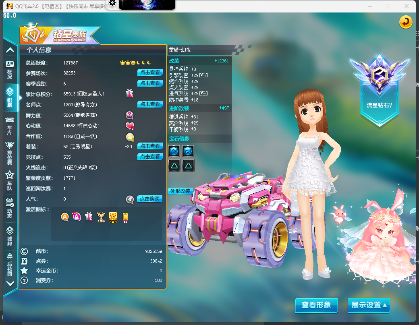The width and height of the screenshot is (419, 325).
Task: Click the grey rose icon beside 人气
Action: point(130,199)
